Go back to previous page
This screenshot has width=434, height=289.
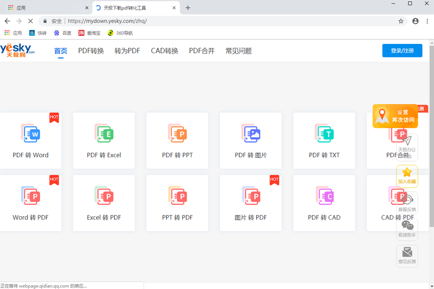[x=7, y=21]
